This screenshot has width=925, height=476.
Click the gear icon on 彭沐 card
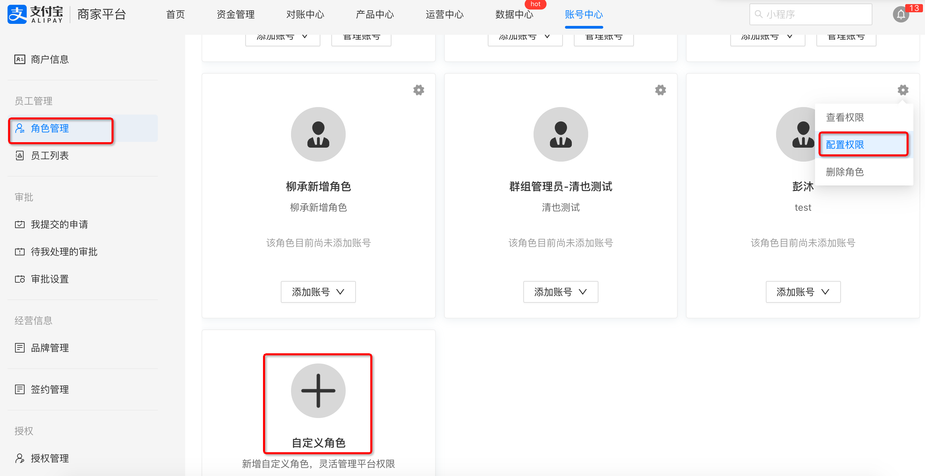[903, 90]
